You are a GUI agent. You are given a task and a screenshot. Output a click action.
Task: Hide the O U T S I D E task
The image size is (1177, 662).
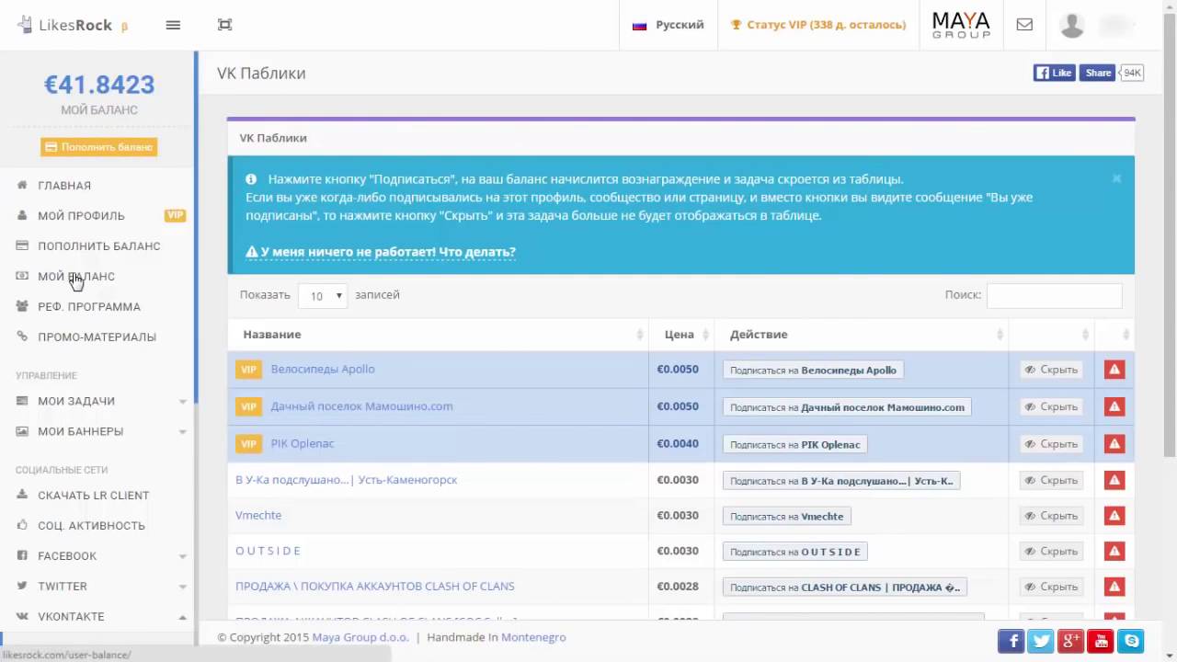coord(1051,552)
